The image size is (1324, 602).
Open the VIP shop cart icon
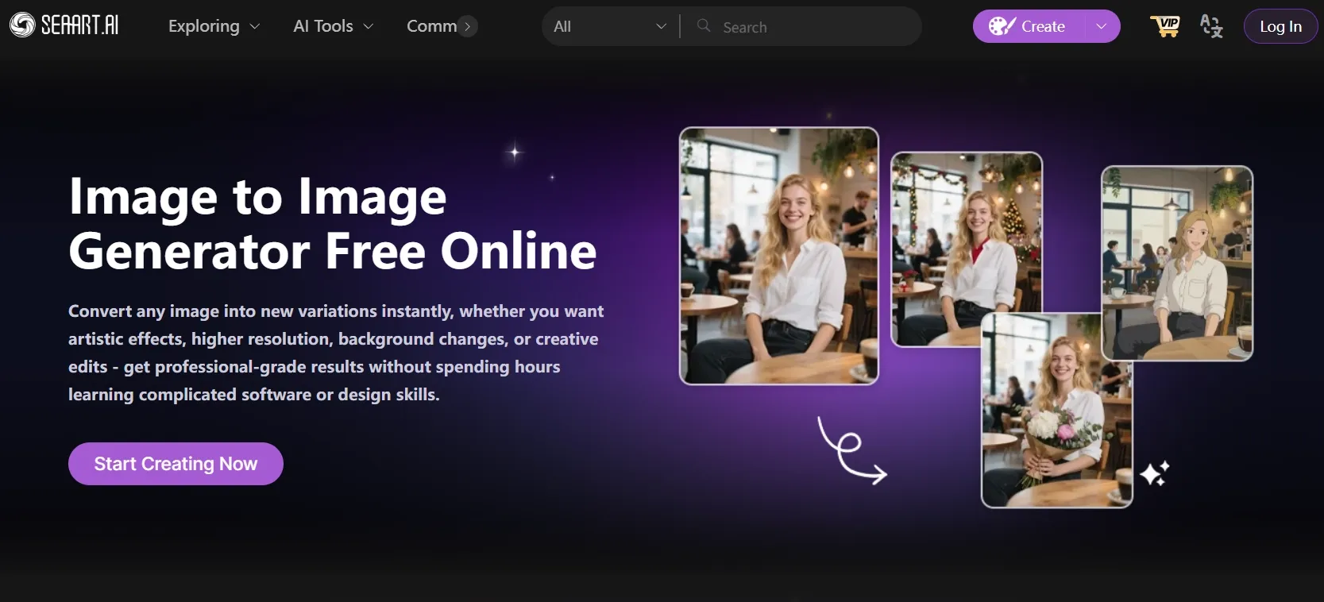tap(1165, 26)
